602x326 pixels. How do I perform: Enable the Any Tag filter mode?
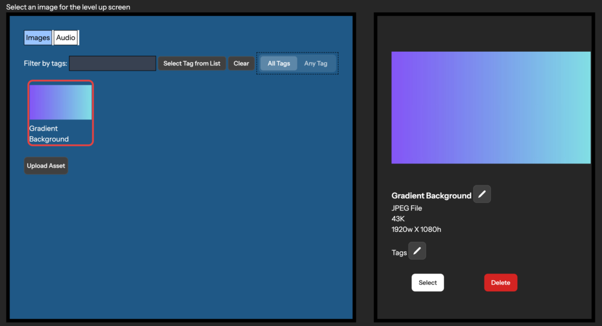[x=316, y=64]
